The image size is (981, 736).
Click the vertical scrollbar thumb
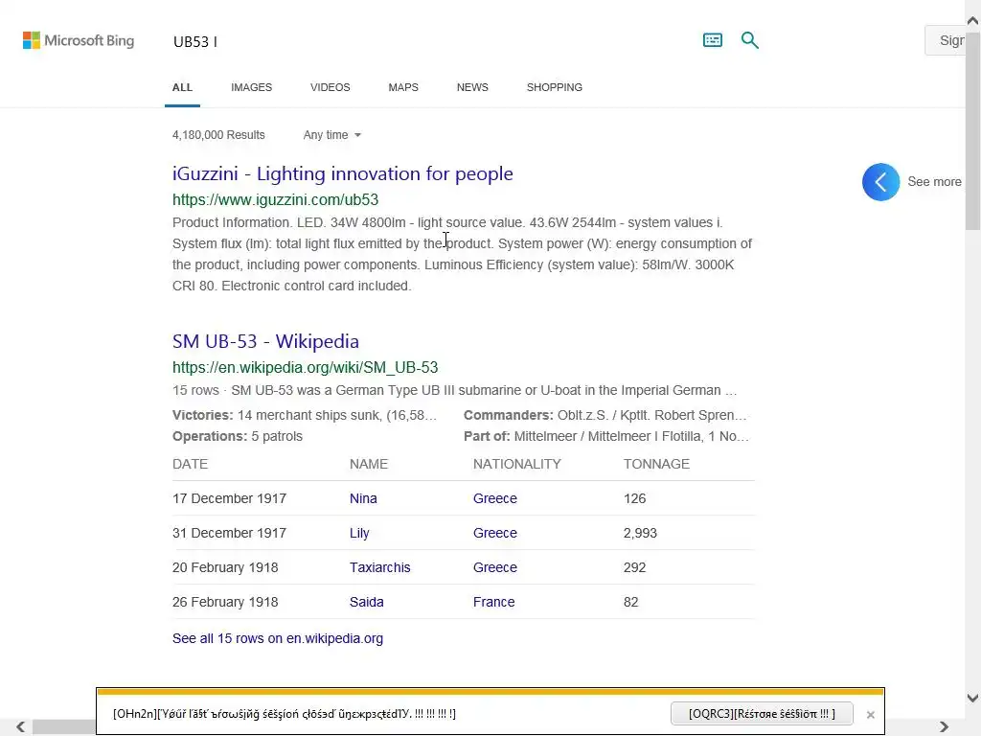(973, 129)
